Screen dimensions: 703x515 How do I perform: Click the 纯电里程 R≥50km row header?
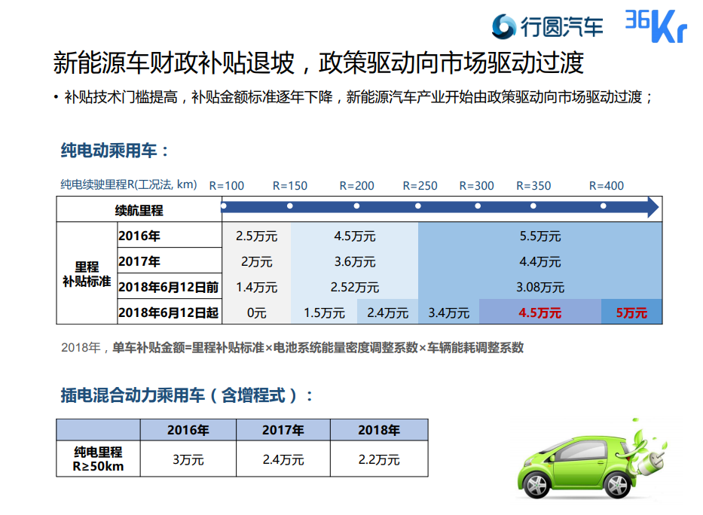tap(98, 459)
